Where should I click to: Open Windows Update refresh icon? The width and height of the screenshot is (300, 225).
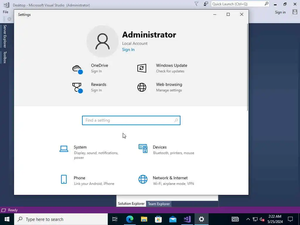pos(142,68)
